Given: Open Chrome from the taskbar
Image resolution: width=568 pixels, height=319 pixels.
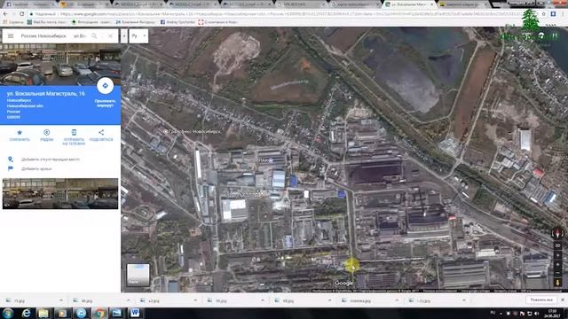Looking at the screenshot, I should click(x=99, y=313).
